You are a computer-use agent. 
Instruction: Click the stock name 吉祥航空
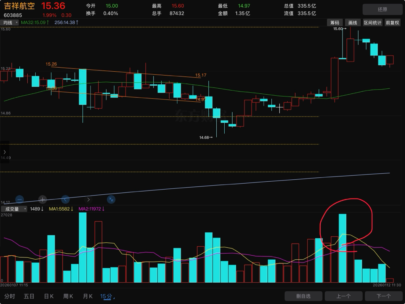[19, 6]
